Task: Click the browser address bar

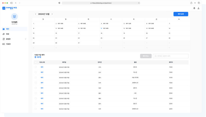Action: (x=101, y=3)
